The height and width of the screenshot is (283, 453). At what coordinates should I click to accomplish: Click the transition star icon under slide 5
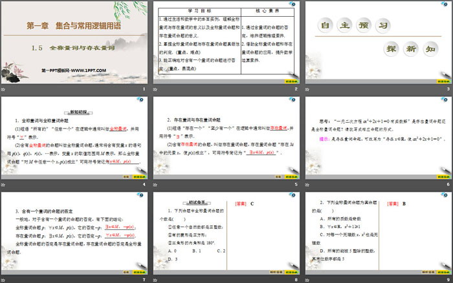point(155,184)
